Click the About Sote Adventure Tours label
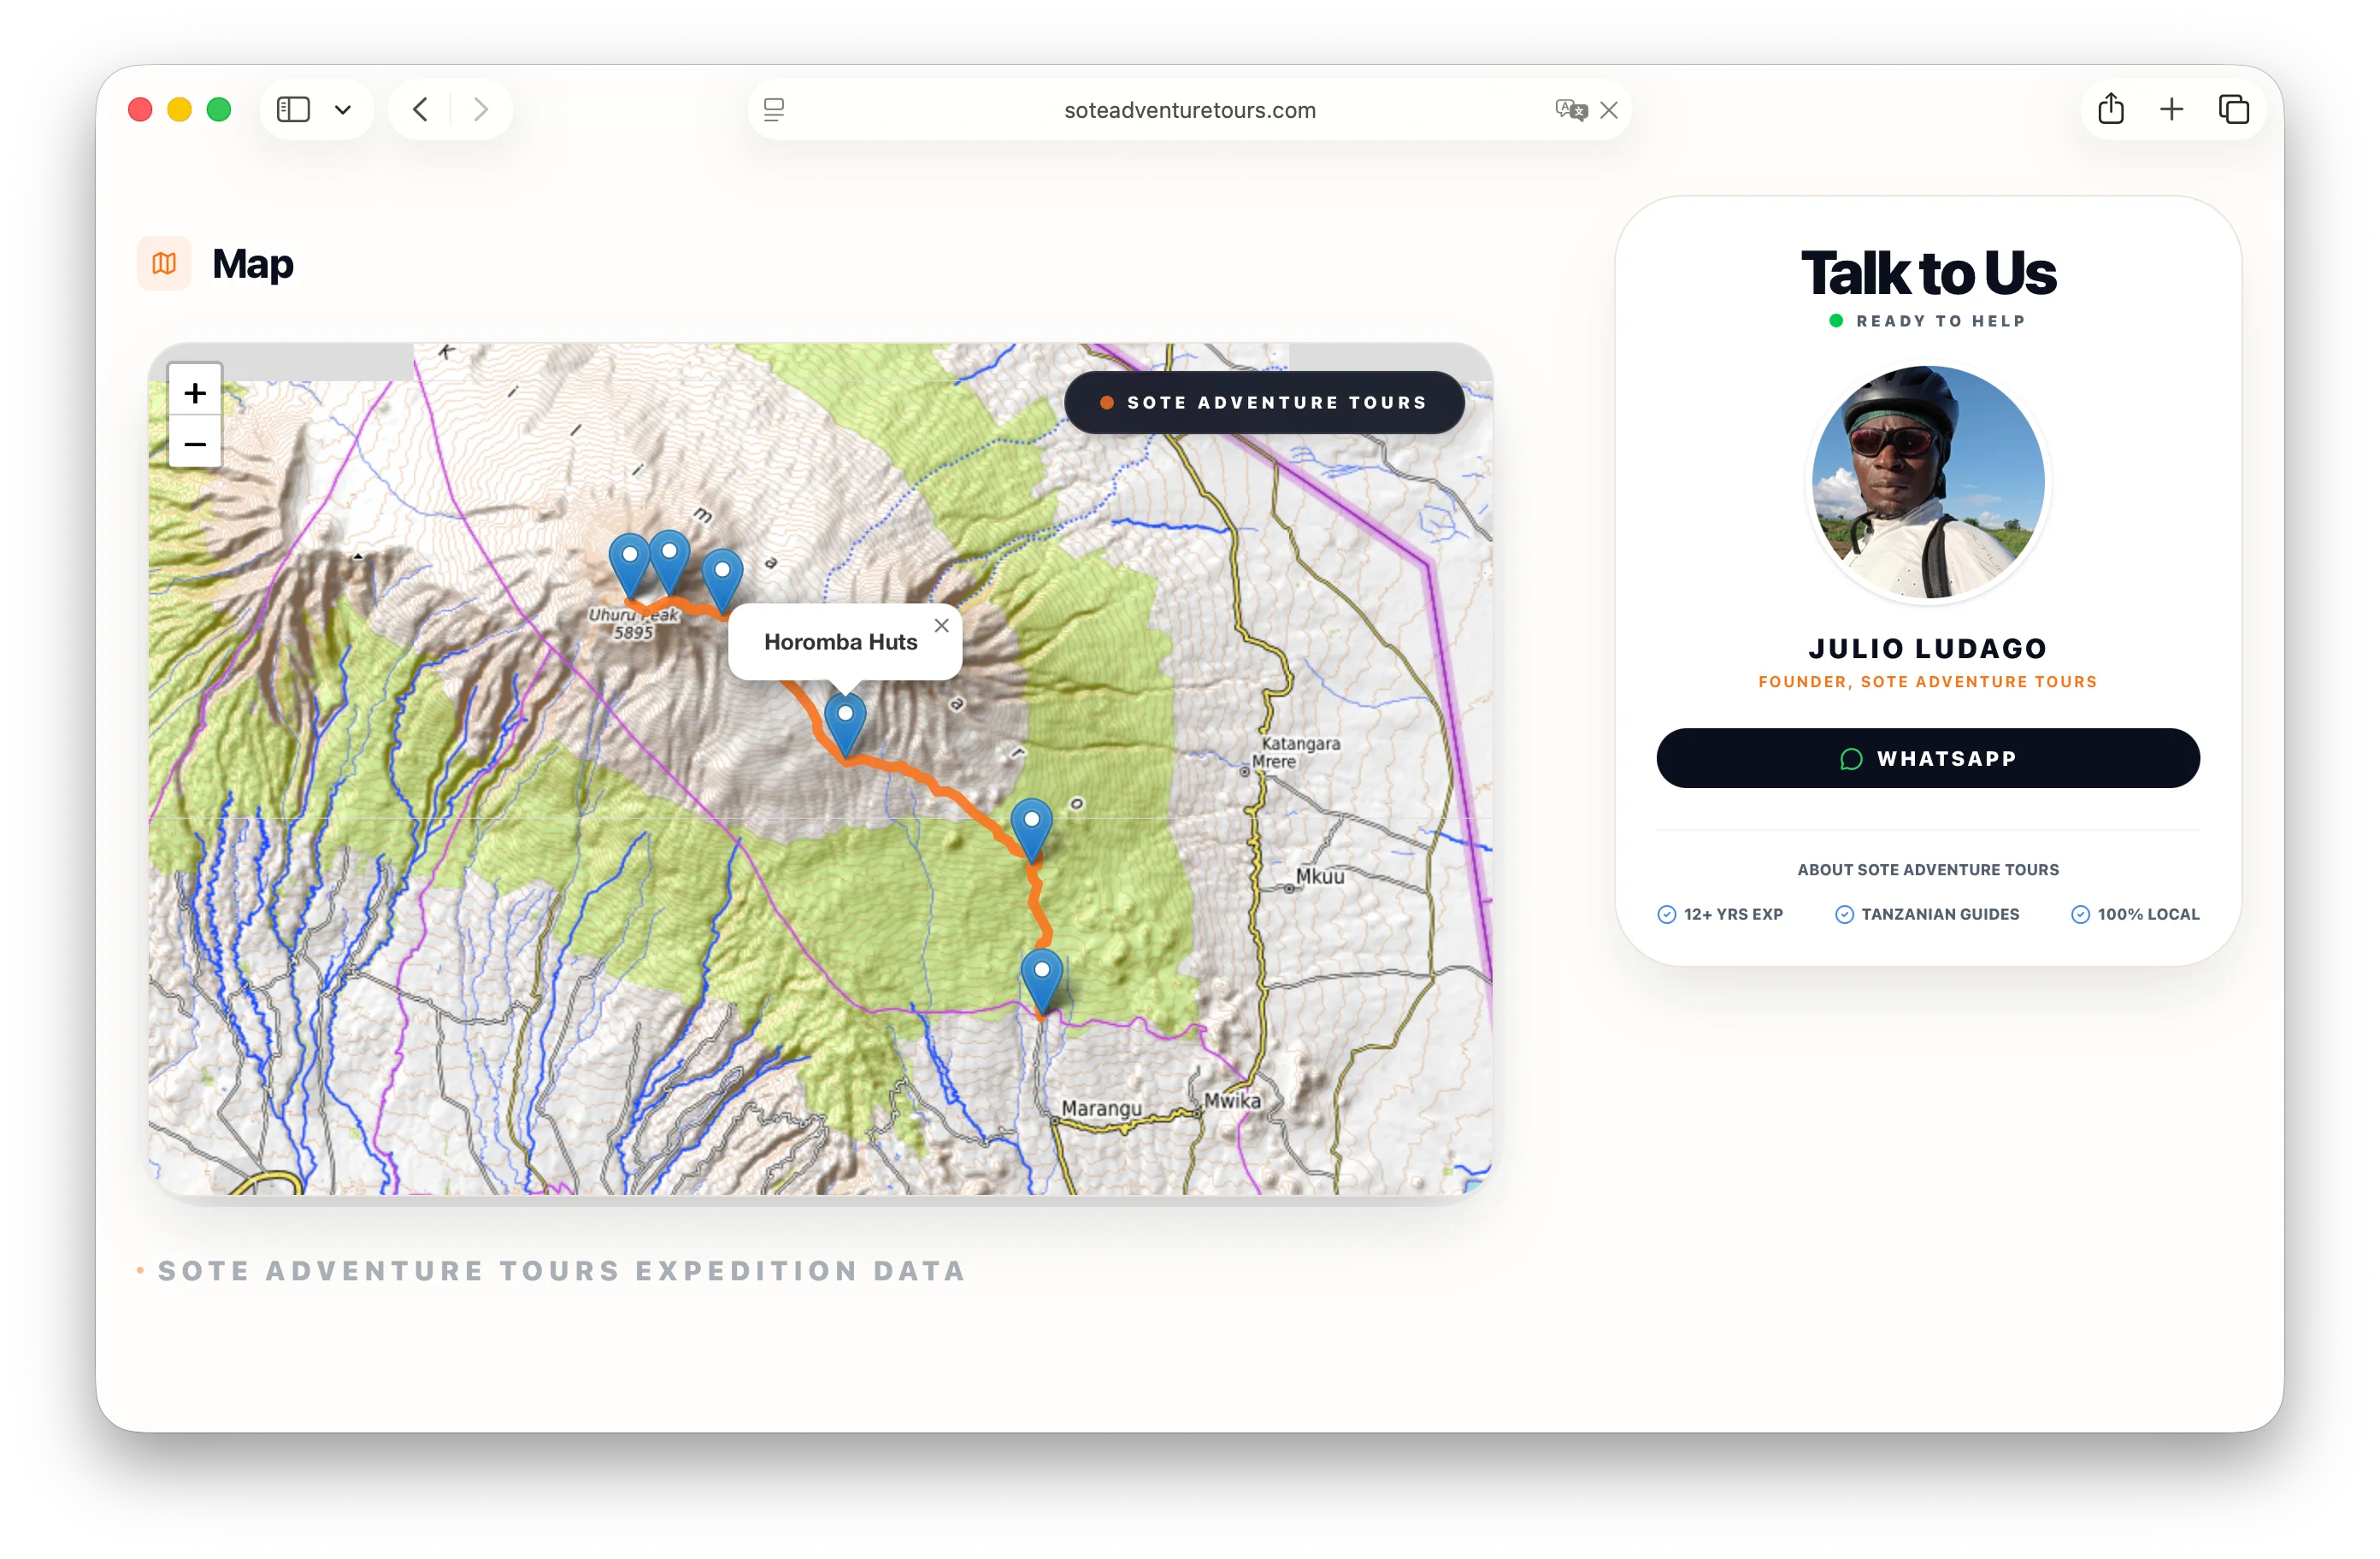2380x1559 pixels. click(1927, 870)
